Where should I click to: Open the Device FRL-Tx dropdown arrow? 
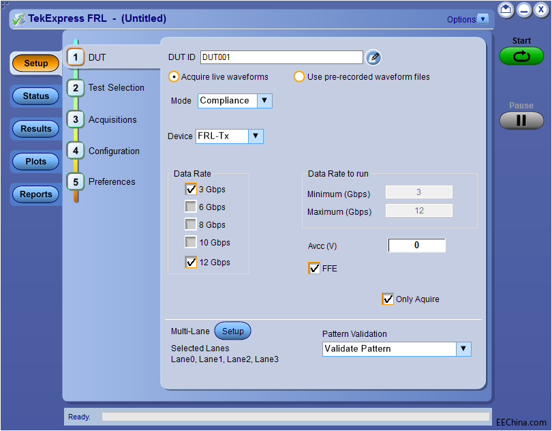[256, 136]
